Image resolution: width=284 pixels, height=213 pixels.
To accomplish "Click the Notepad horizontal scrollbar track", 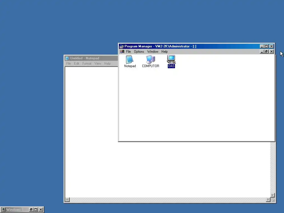I will tap(168, 200).
